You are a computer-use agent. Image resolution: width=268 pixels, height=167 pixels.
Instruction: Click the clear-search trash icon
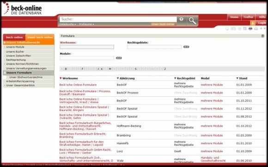point(181,19)
